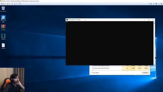Click End task button in Task Manager
The height and width of the screenshot is (92, 163).
145,73
